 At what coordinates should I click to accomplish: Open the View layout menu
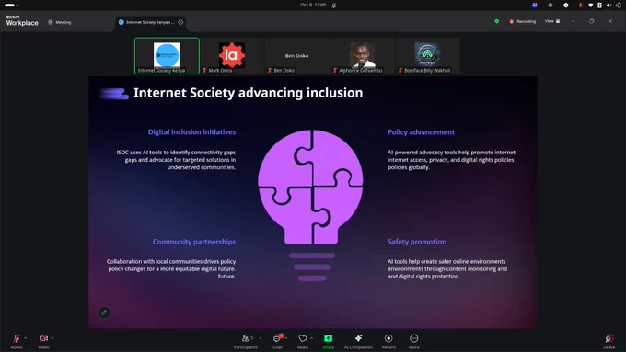552,21
